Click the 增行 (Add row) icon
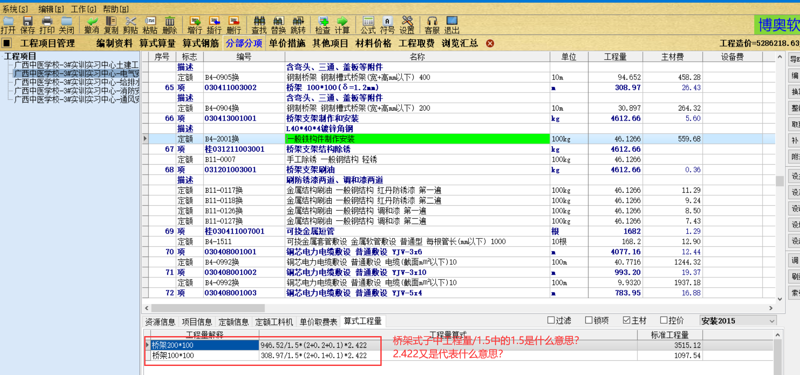Viewport: 800px width, 375px height. 195,25
